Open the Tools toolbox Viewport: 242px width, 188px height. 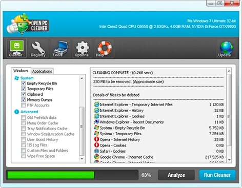tap(60, 48)
